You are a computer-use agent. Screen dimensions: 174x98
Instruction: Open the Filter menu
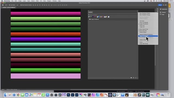pos(37,1)
